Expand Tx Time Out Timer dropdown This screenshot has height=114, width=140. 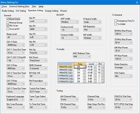click(x=38, y=107)
